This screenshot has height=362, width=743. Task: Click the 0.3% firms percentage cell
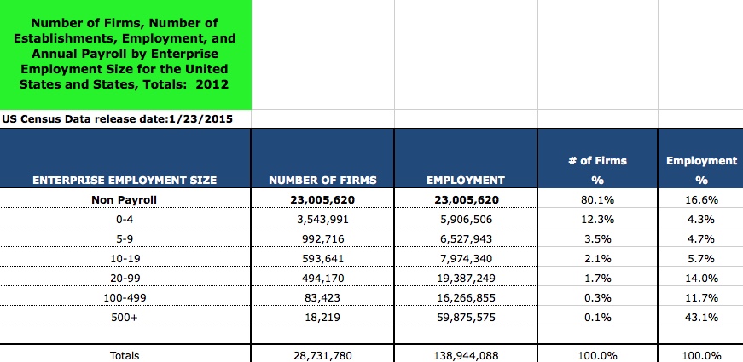pyautogui.click(x=597, y=297)
